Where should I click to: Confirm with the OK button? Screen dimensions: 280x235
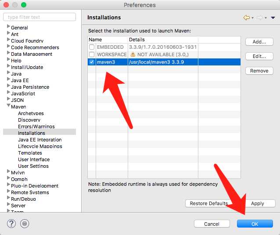255,224
